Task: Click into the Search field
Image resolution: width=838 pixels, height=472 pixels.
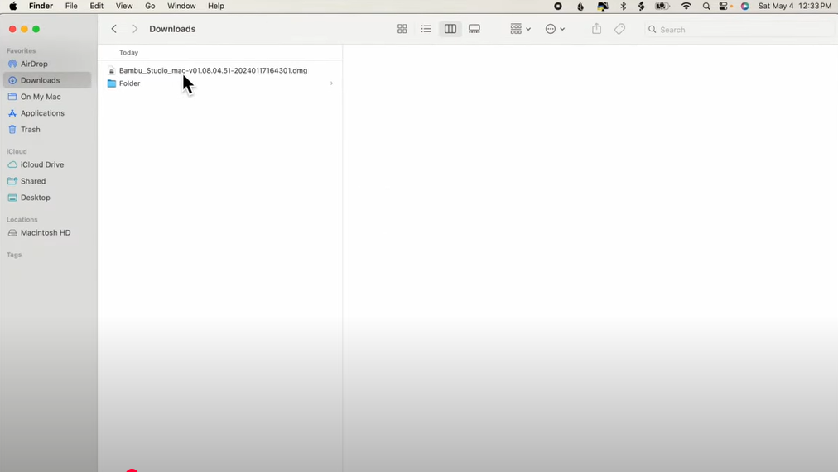Action: [739, 29]
